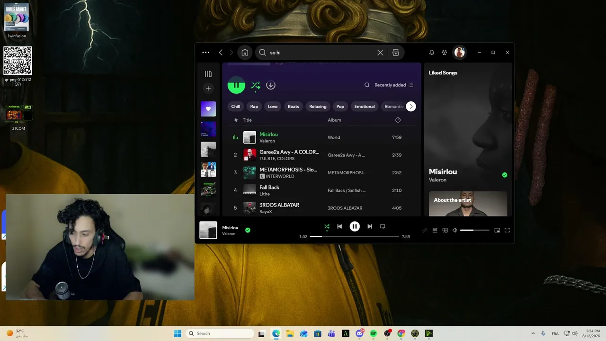
Task: Open the Lithe artist link
Action: pyautogui.click(x=265, y=194)
